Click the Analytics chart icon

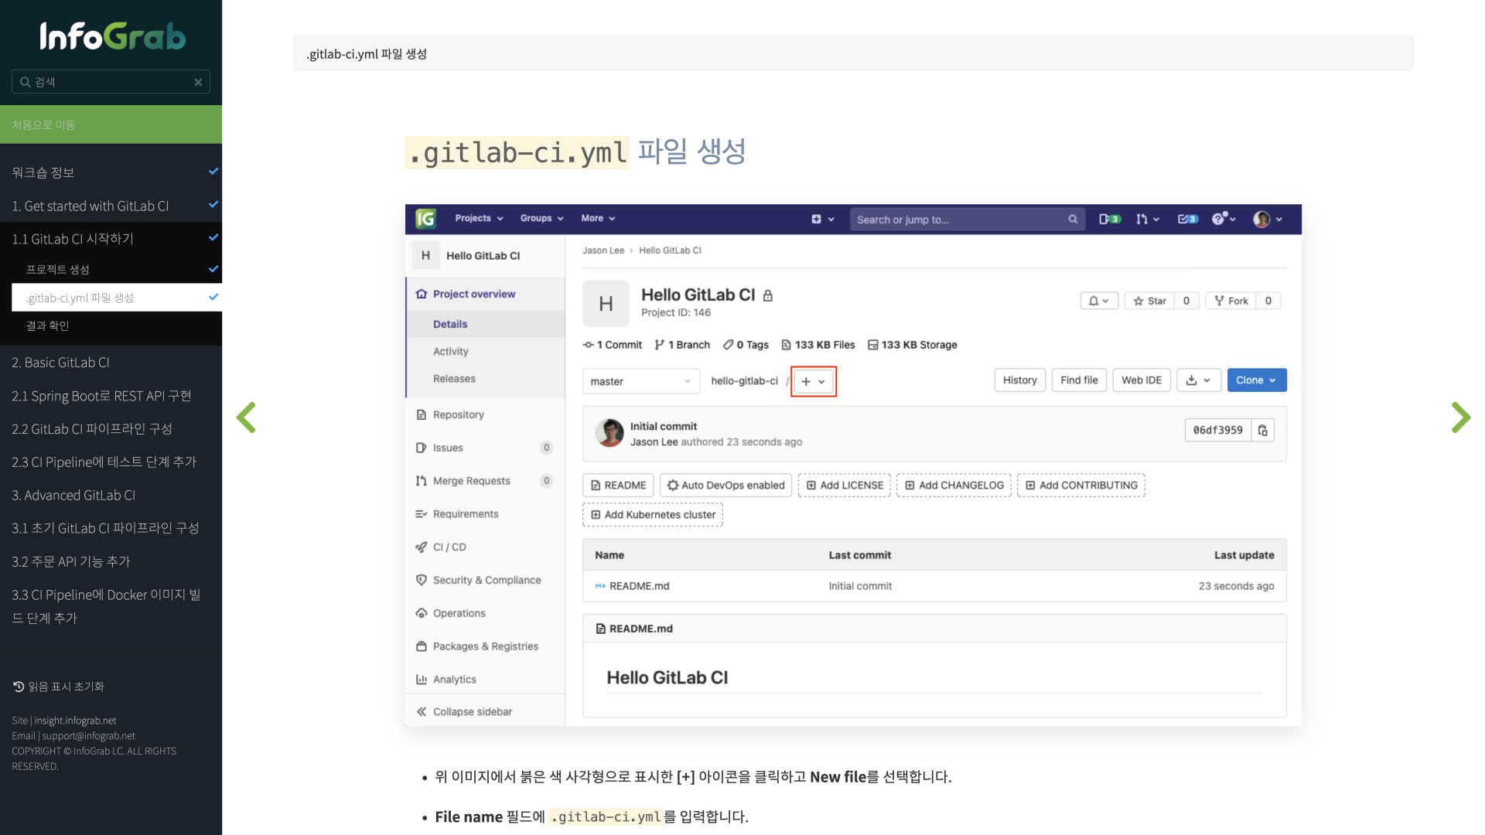pyautogui.click(x=422, y=680)
